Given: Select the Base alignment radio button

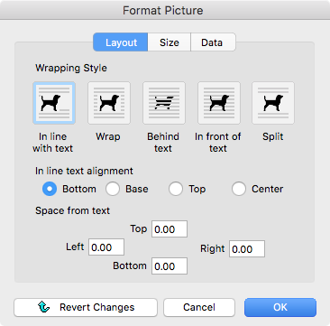Looking at the screenshot, I should point(113,189).
